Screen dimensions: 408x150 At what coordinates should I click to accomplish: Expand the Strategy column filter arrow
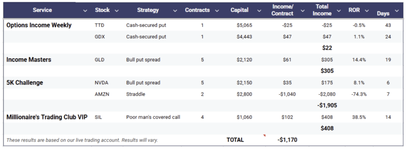coord(175,11)
